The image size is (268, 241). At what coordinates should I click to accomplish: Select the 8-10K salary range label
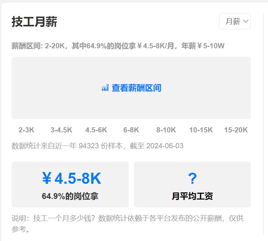[166, 130]
